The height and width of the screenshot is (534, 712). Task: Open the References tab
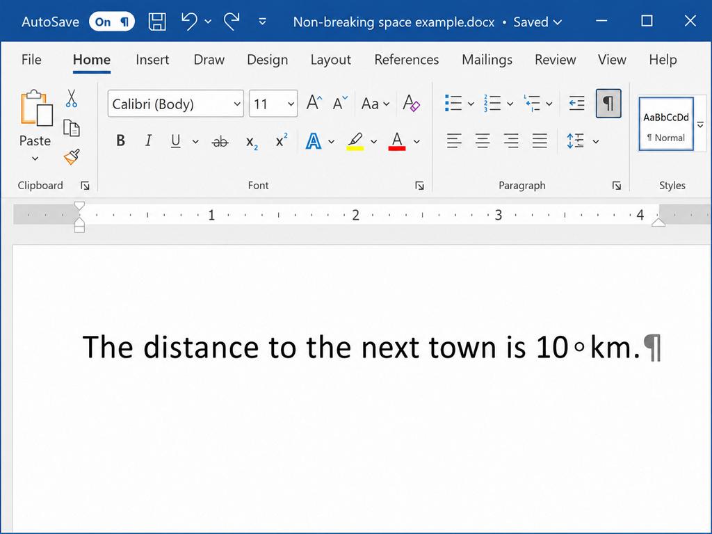[x=406, y=60]
